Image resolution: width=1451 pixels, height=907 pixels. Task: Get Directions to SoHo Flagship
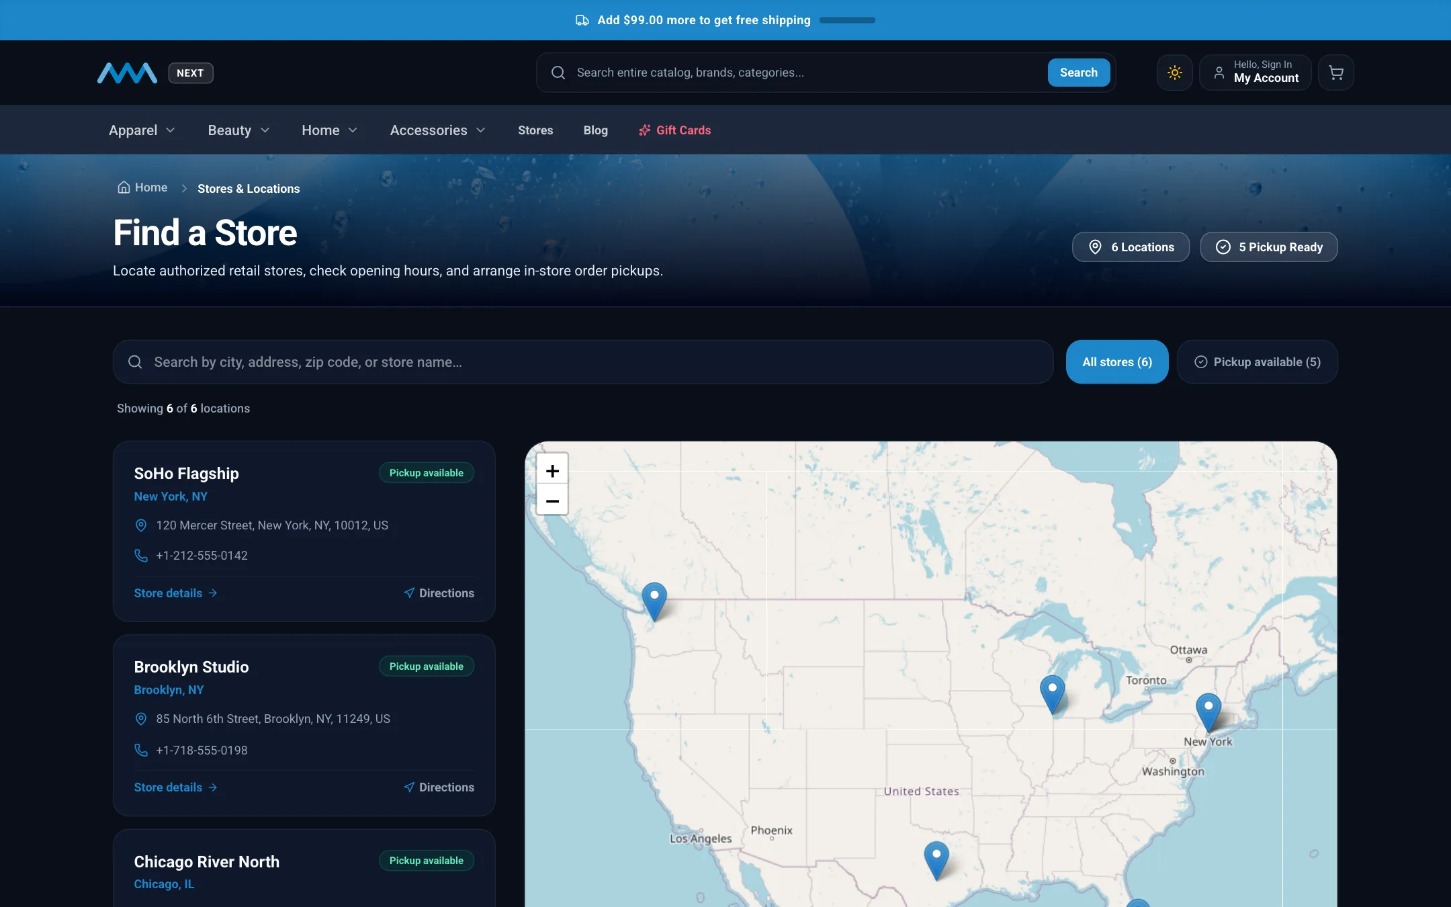[439, 593]
